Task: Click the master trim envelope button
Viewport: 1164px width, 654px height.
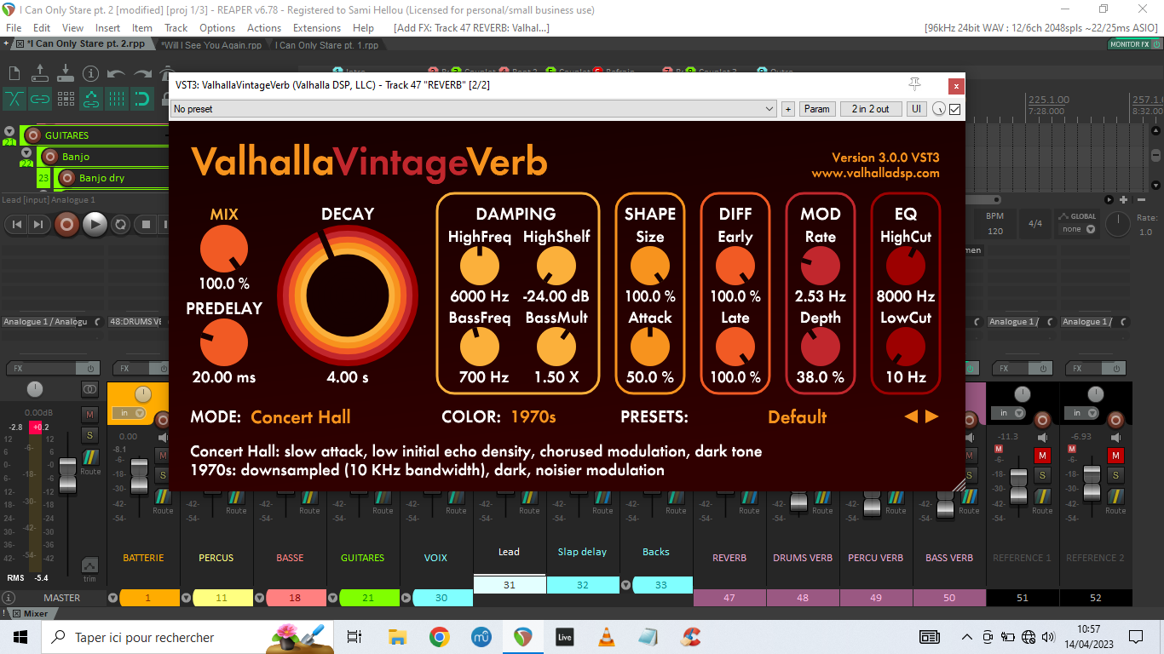Action: pos(90,566)
